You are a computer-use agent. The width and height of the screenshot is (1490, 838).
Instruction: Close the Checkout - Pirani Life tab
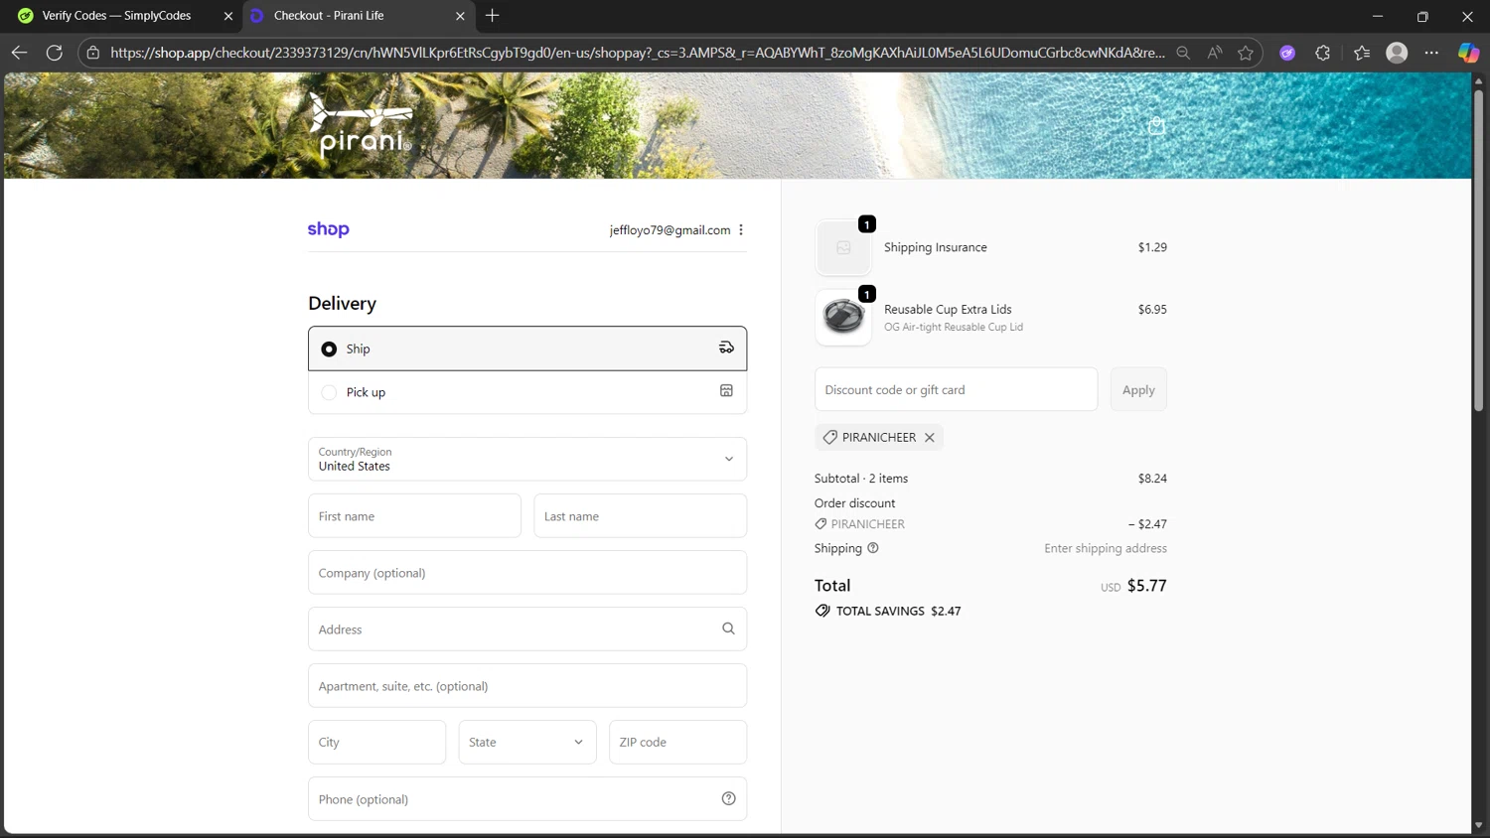[460, 16]
